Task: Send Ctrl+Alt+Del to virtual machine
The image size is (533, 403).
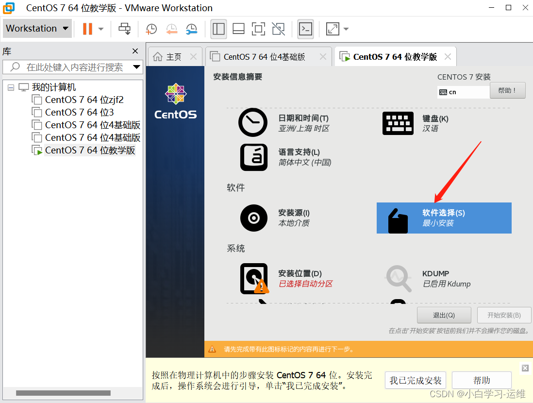Action: point(124,29)
